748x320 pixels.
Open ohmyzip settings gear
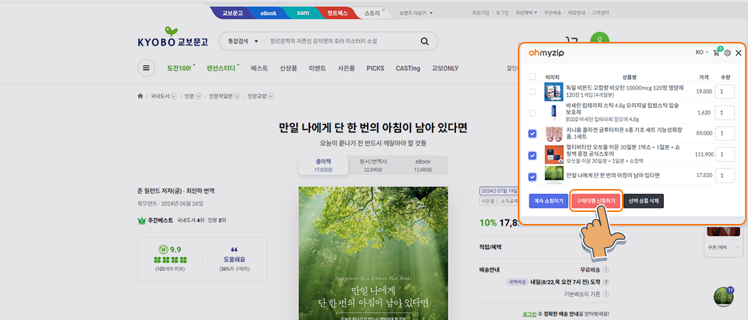click(x=727, y=53)
